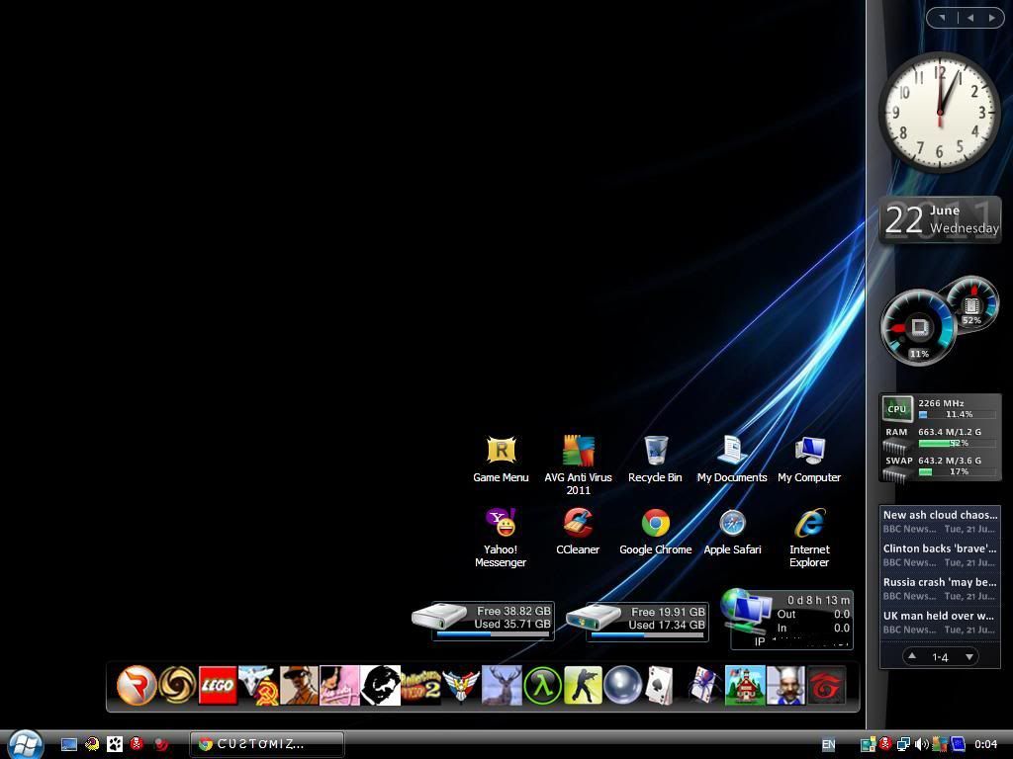
Task: Open Half-Life lambda icon in dock
Action: [542, 685]
